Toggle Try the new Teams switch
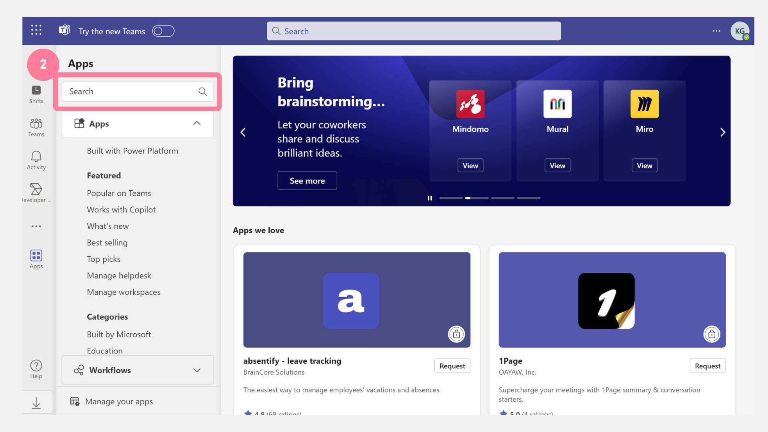 (163, 31)
